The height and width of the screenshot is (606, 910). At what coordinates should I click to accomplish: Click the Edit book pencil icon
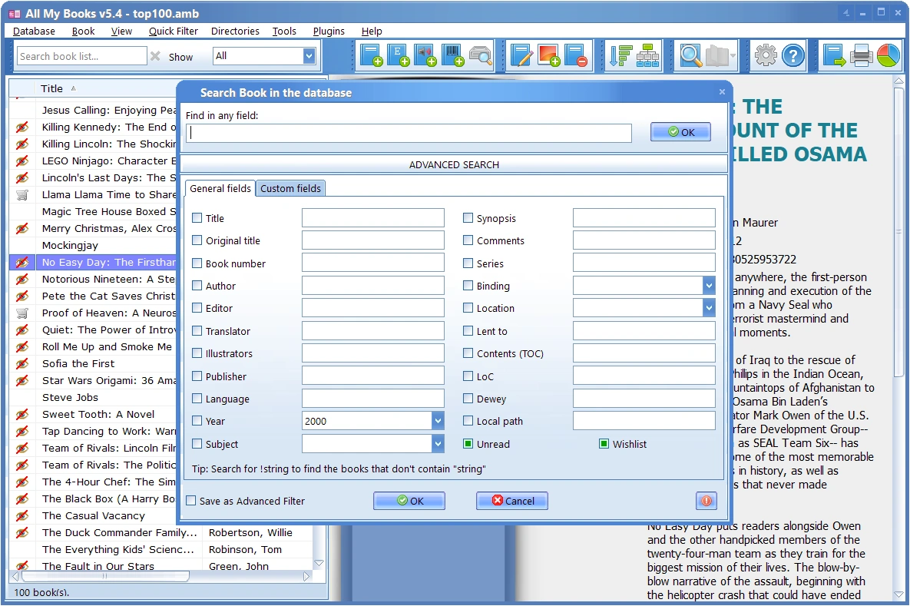click(x=521, y=56)
